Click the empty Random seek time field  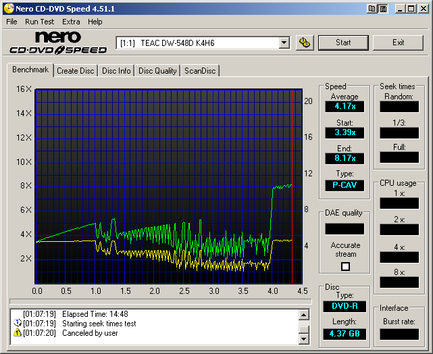[399, 107]
